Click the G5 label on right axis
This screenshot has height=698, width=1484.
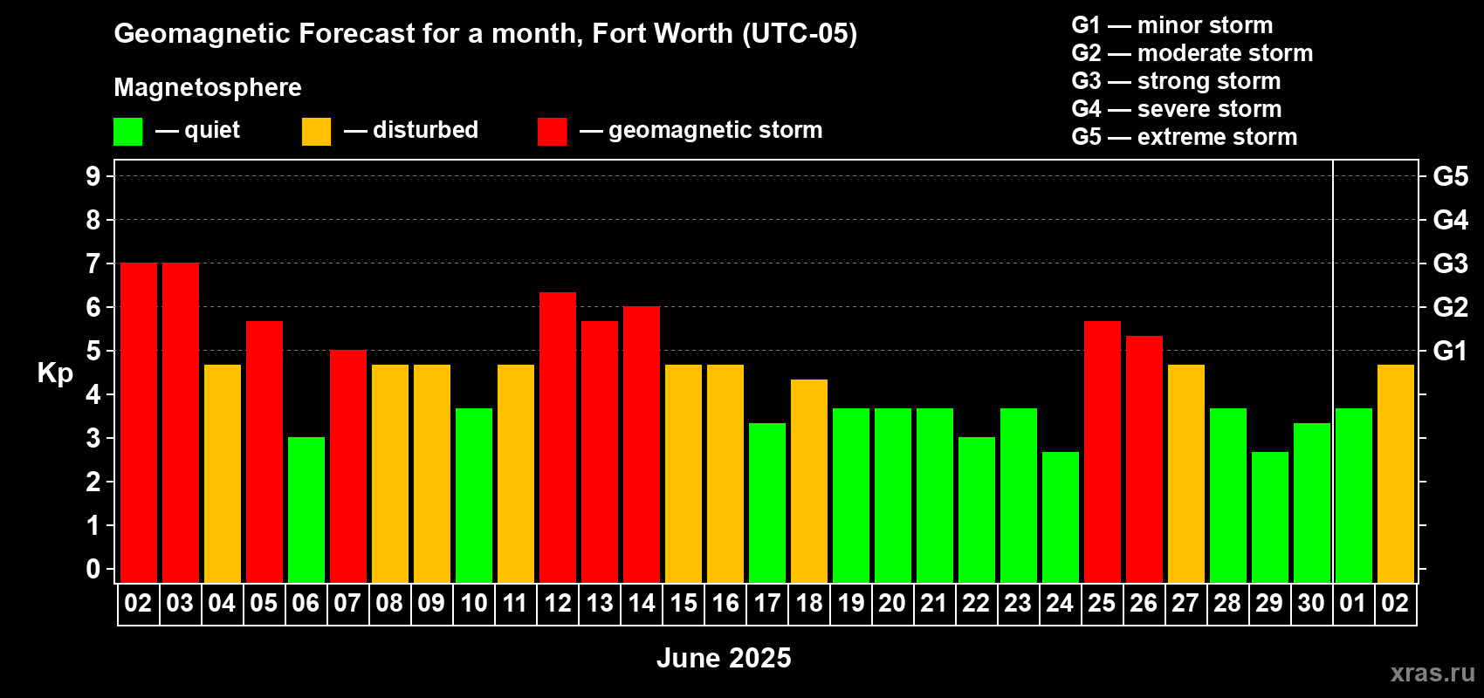(1450, 176)
